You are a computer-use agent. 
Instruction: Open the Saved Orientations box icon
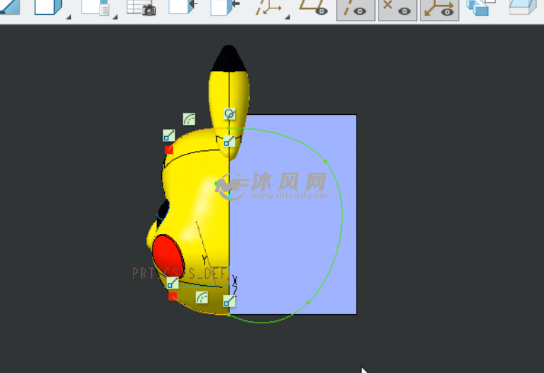(x=48, y=7)
